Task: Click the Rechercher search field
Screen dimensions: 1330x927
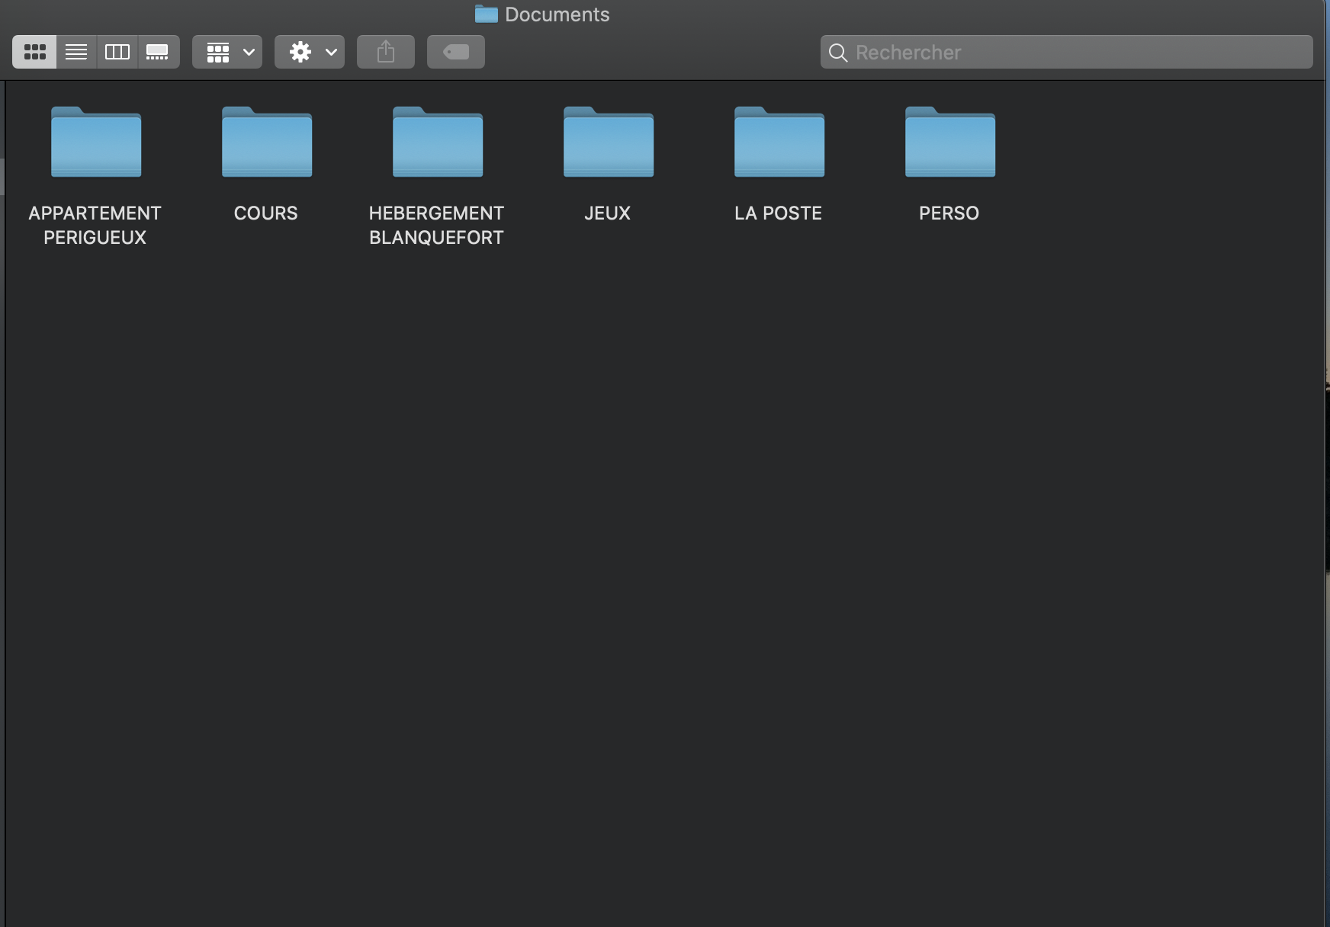Action: [x=1067, y=52]
